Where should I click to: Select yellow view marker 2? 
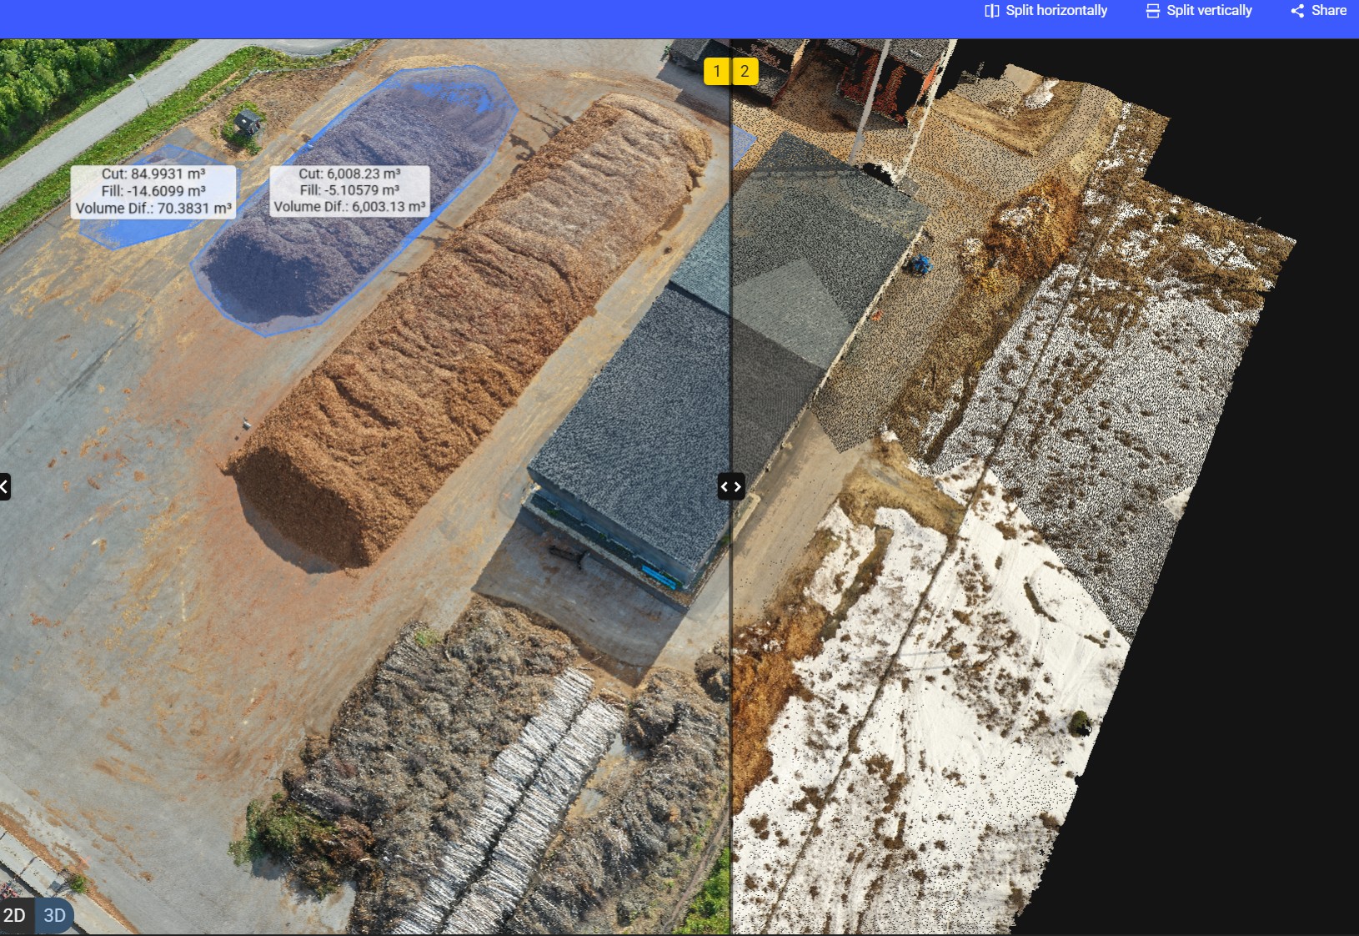click(745, 72)
